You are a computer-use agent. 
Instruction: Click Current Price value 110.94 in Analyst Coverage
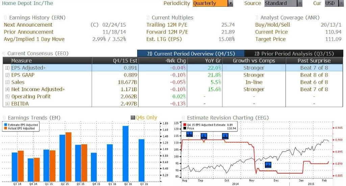333,32
